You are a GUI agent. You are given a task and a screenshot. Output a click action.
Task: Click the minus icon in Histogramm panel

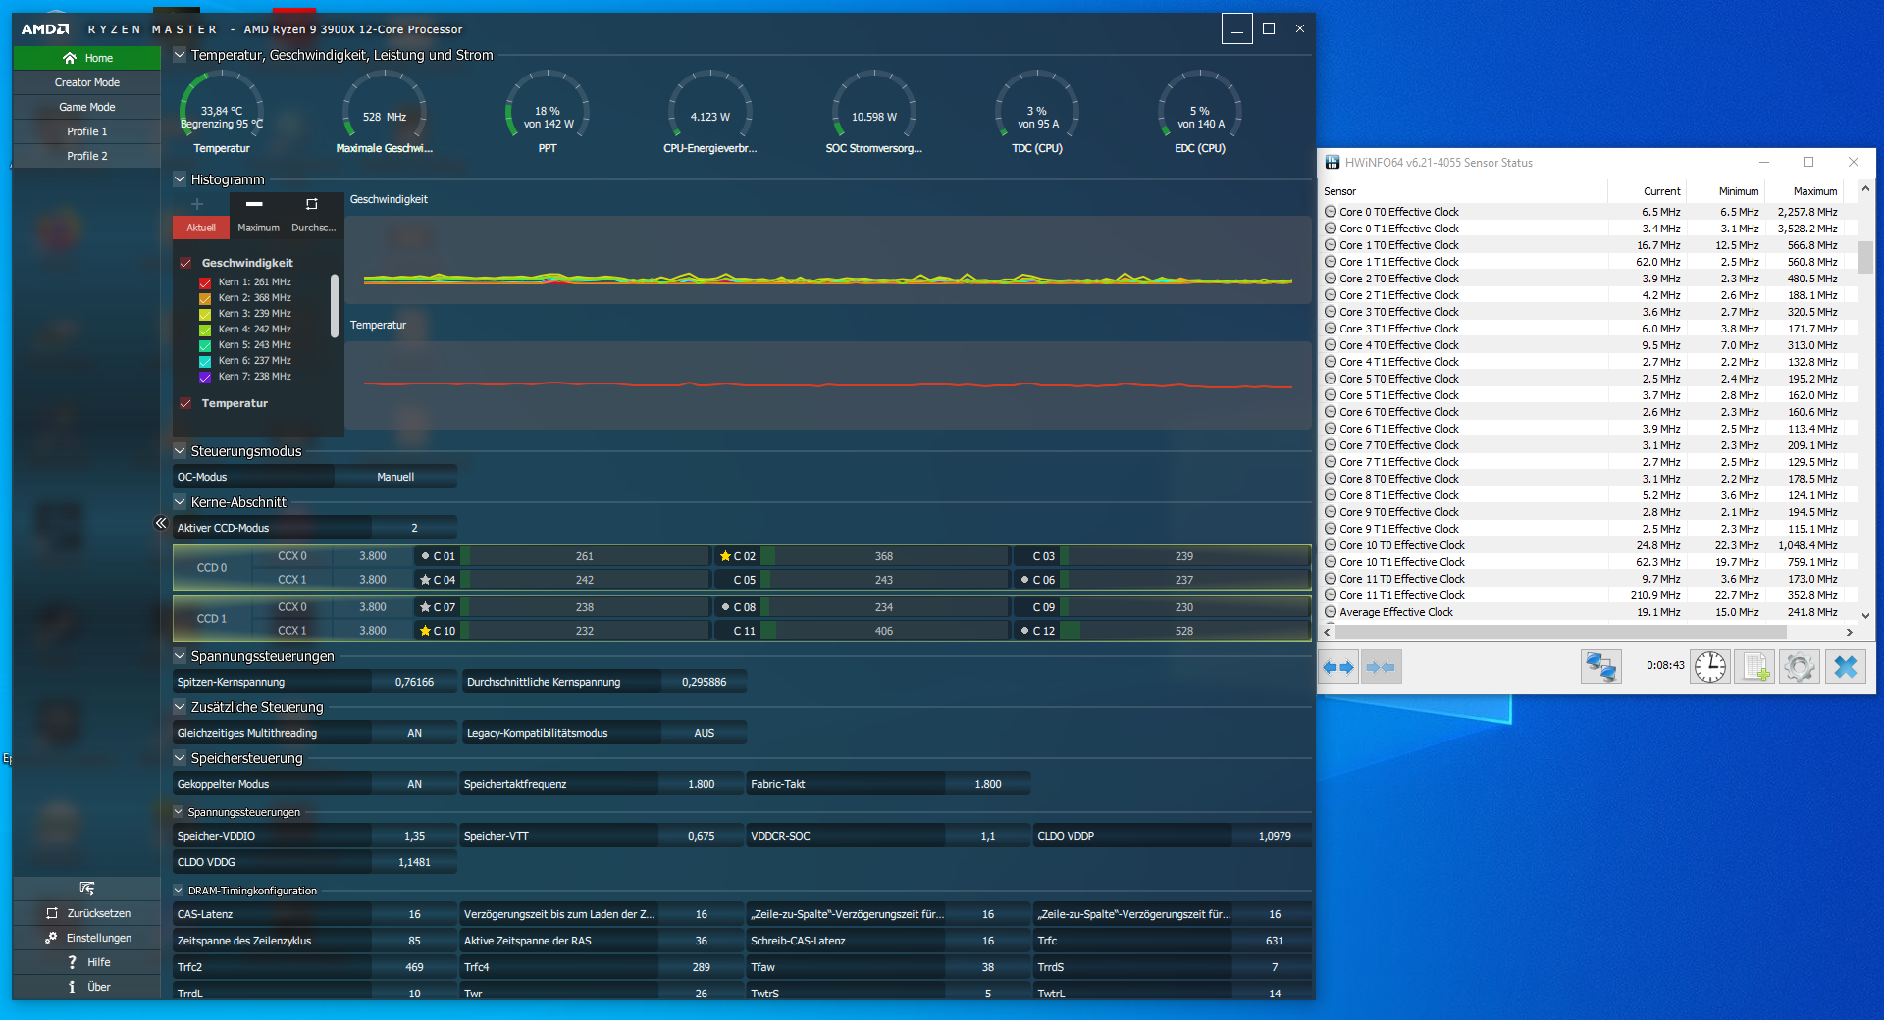pos(254,204)
